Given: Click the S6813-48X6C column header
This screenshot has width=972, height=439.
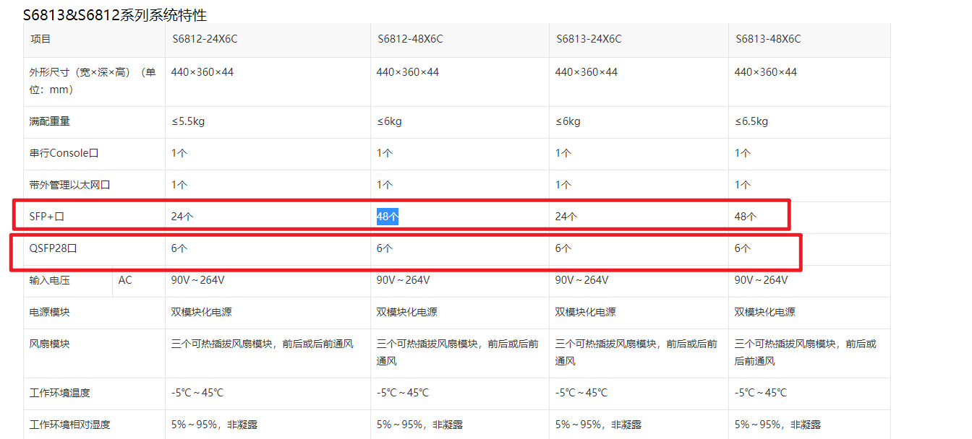Looking at the screenshot, I should (768, 39).
